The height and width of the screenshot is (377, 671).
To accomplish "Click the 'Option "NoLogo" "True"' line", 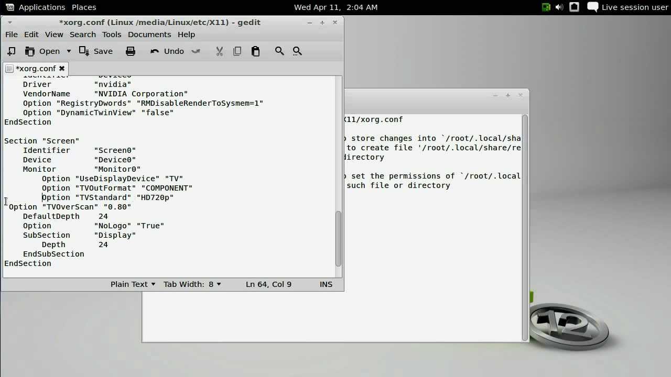I will pyautogui.click(x=93, y=226).
